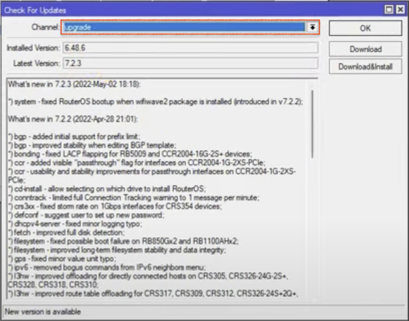This screenshot has width=409, height=321.
Task: Click the changelog vertical scrollbar thumb
Action: coord(312,124)
